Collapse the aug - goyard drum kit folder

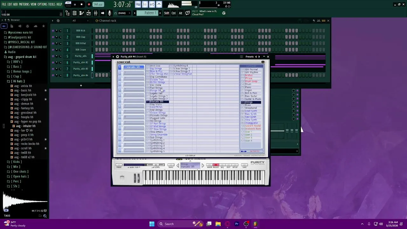(22, 57)
